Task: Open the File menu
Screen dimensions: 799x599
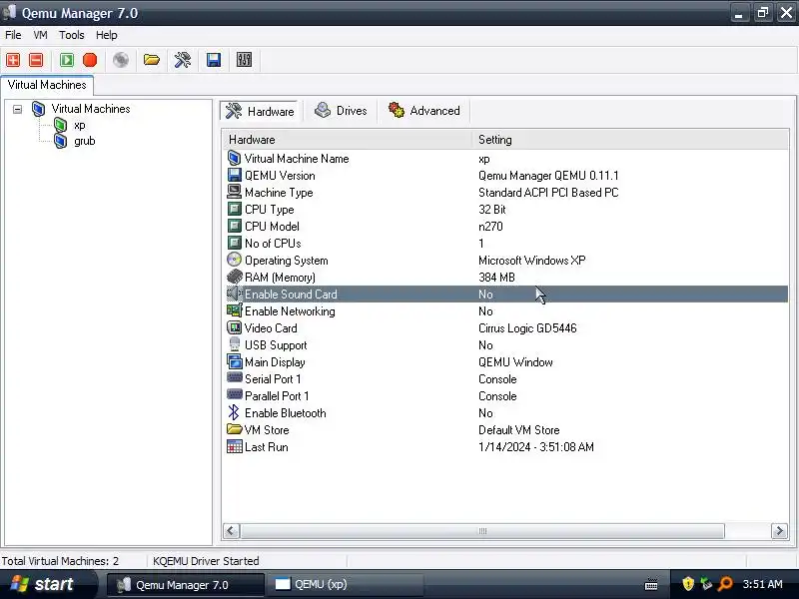Action: tap(13, 35)
